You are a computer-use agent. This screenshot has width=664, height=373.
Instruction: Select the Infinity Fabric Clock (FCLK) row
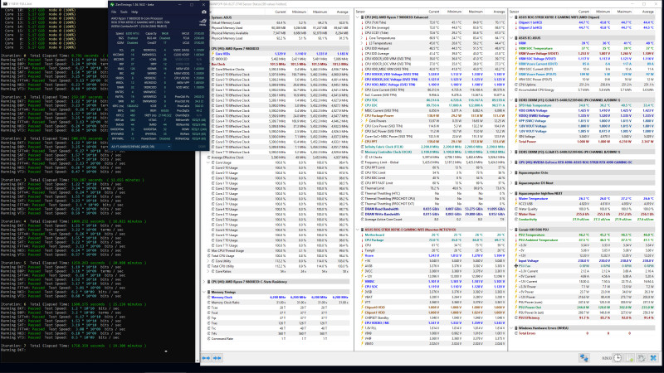(x=431, y=147)
